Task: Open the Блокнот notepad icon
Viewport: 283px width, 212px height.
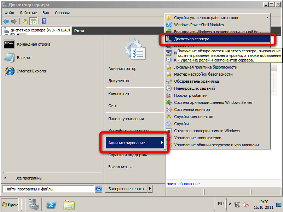Action: [x=9, y=58]
